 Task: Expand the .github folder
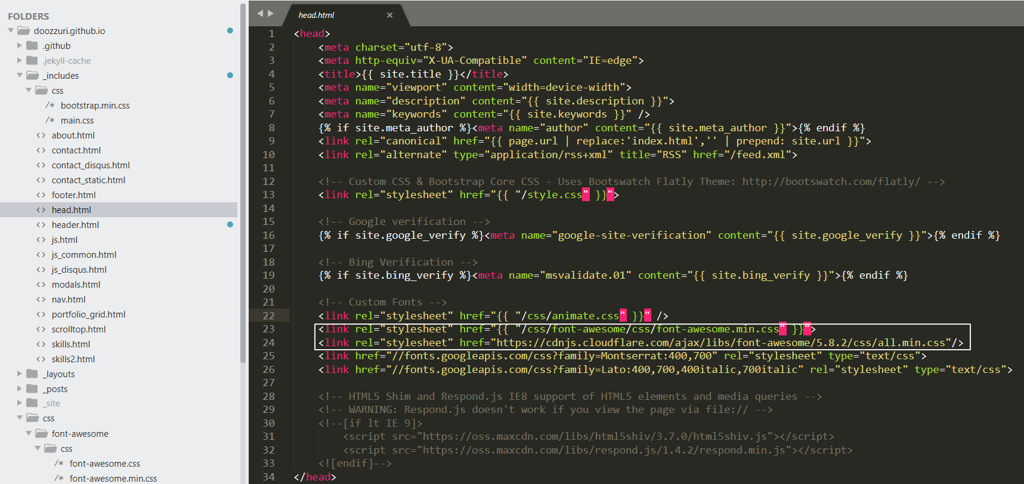(x=20, y=45)
